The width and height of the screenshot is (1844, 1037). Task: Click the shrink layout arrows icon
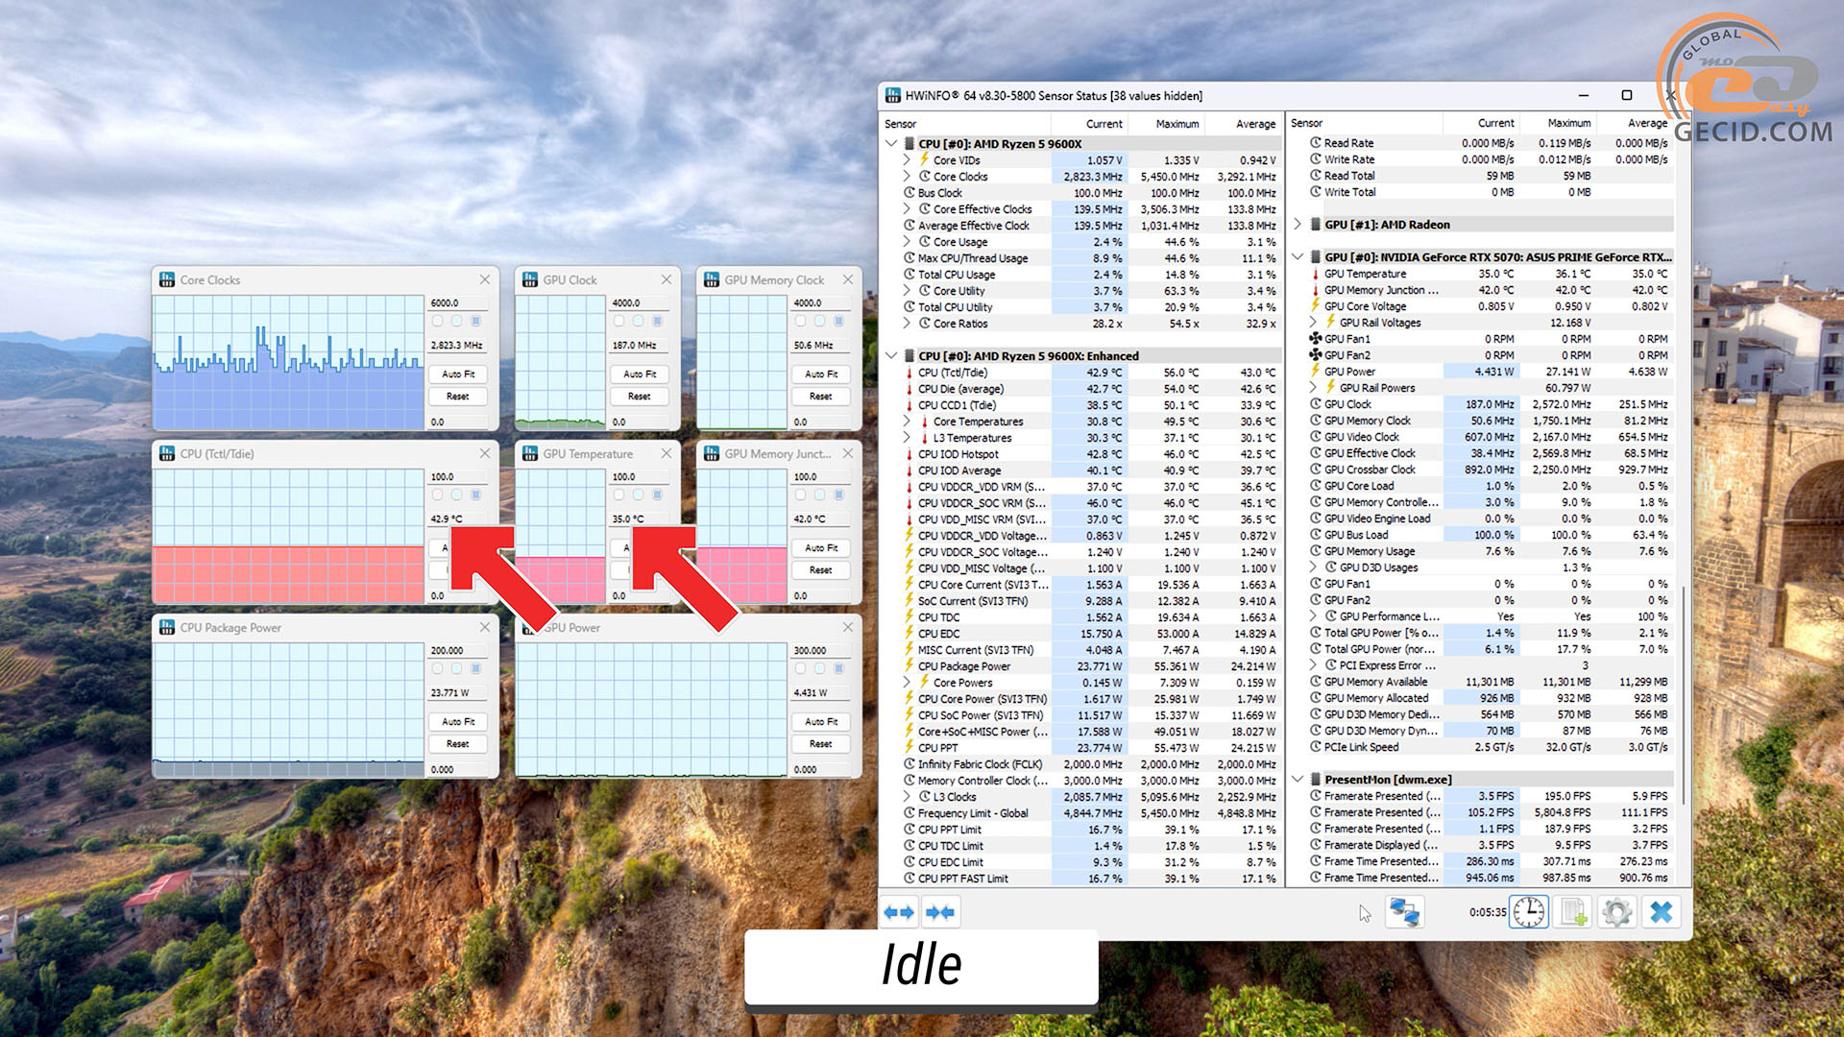pos(940,912)
